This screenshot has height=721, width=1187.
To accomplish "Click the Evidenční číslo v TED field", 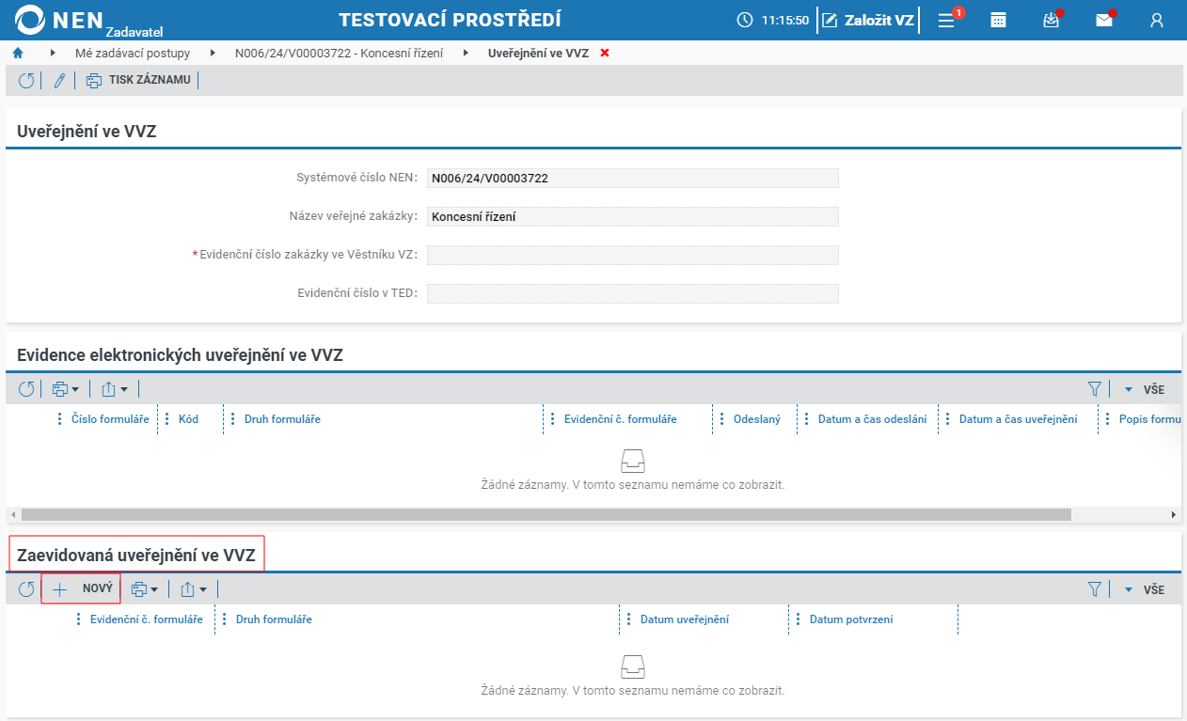I will (x=632, y=294).
